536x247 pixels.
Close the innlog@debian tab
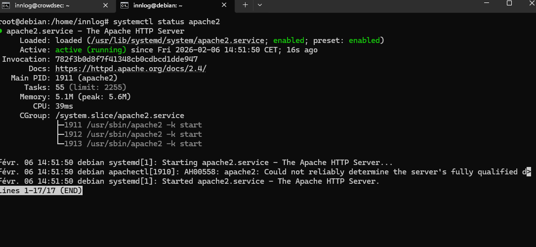(x=224, y=5)
